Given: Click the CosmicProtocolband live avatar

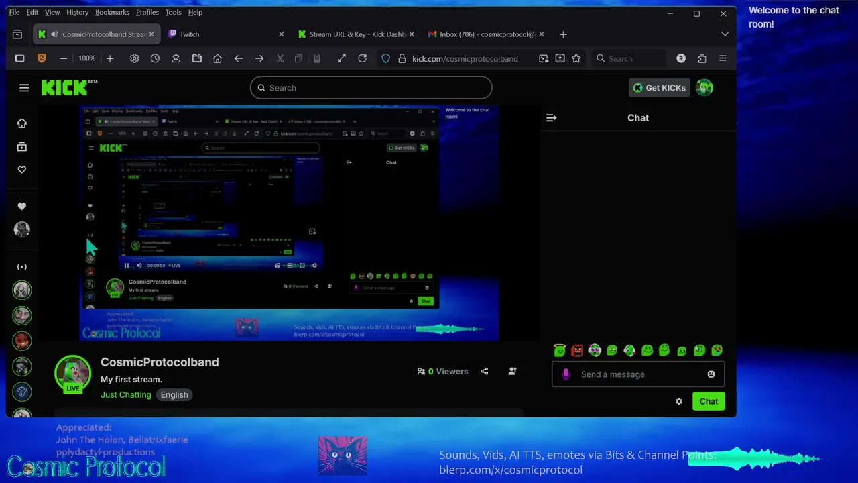Looking at the screenshot, I should pos(72,374).
